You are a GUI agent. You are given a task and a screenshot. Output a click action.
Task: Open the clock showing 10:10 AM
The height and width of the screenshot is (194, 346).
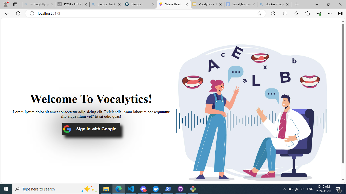323,189
